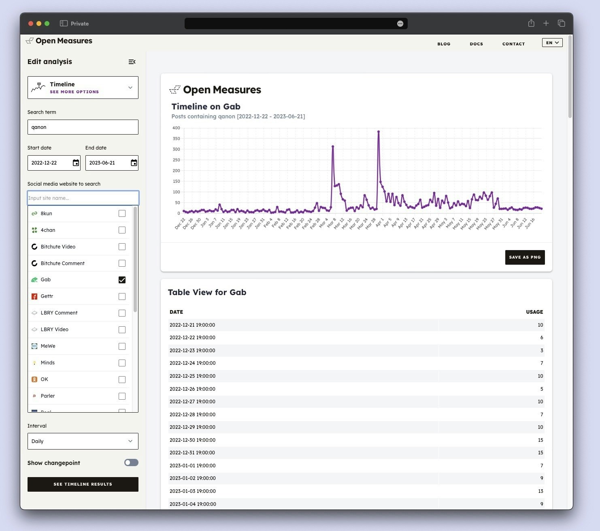The image size is (600, 531).
Task: Check the Parler checkbox
Action: coord(122,396)
